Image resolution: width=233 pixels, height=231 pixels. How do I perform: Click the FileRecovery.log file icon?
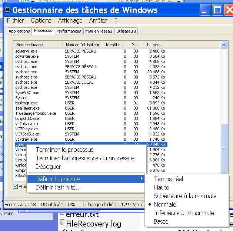(x=62, y=222)
